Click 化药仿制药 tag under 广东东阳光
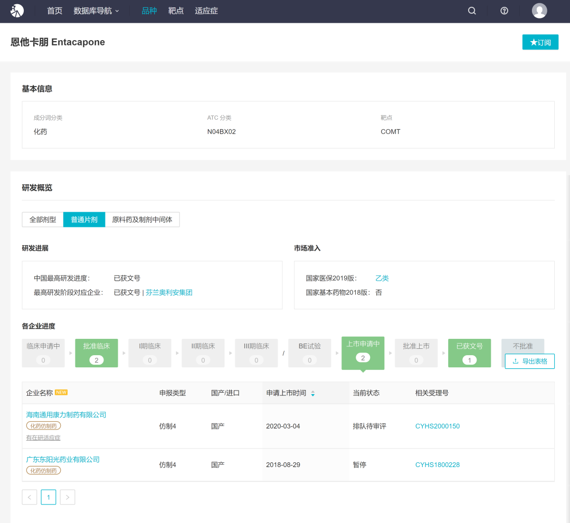This screenshot has height=523, width=570. 44,471
